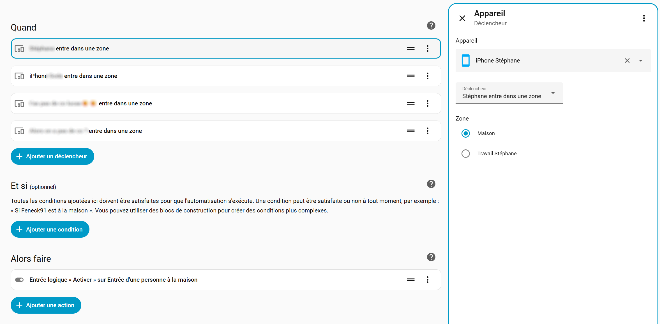
Task: Select the Travail Stéphane zone radio button
Action: pos(466,154)
